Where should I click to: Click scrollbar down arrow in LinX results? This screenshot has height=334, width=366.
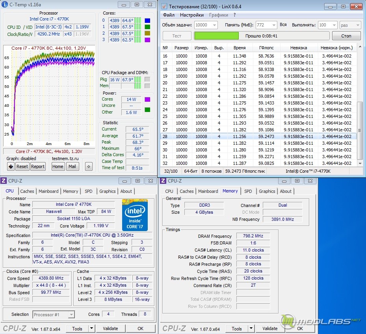pos(360,164)
